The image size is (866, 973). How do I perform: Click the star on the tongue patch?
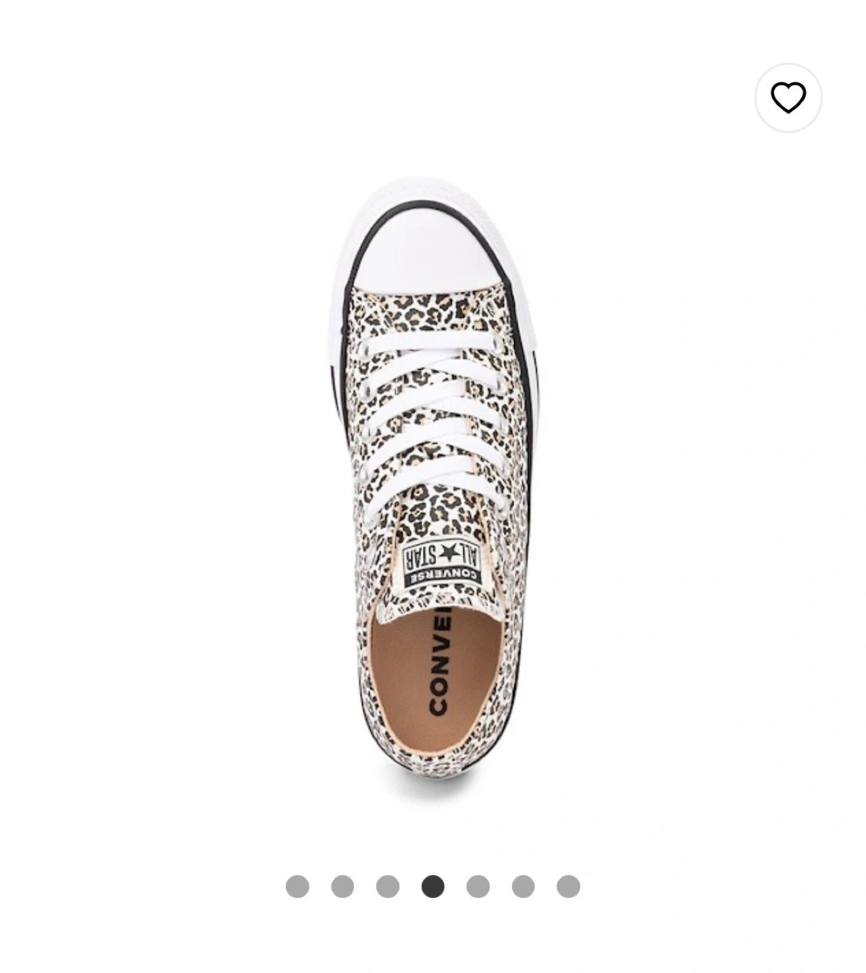click(447, 554)
